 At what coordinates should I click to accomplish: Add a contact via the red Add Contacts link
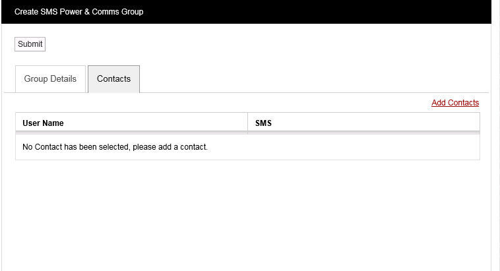(455, 103)
